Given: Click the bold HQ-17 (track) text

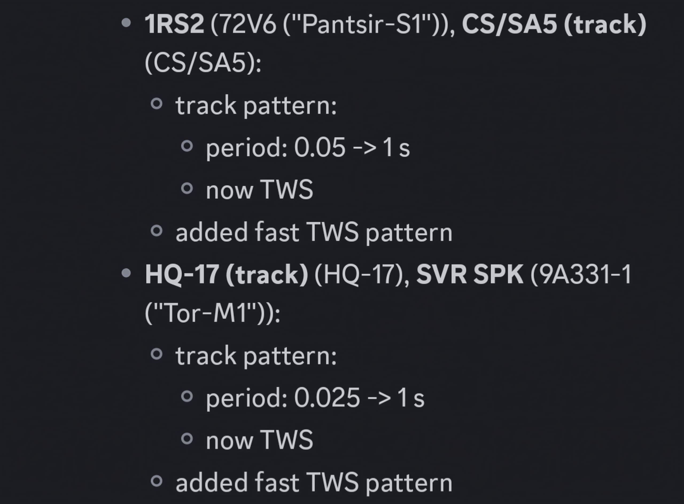Looking at the screenshot, I should [x=226, y=274].
